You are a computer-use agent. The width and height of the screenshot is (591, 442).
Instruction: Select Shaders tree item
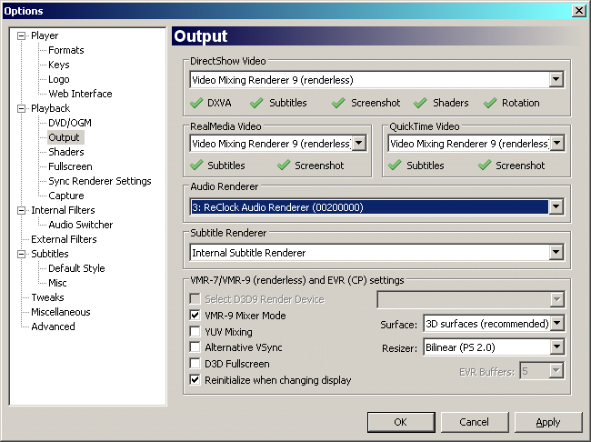66,152
